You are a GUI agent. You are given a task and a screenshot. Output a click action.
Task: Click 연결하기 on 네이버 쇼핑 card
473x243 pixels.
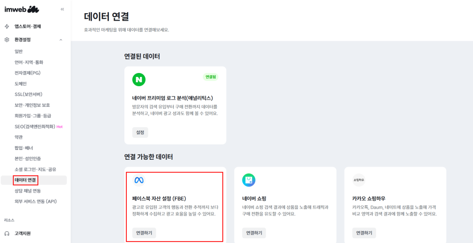click(254, 233)
